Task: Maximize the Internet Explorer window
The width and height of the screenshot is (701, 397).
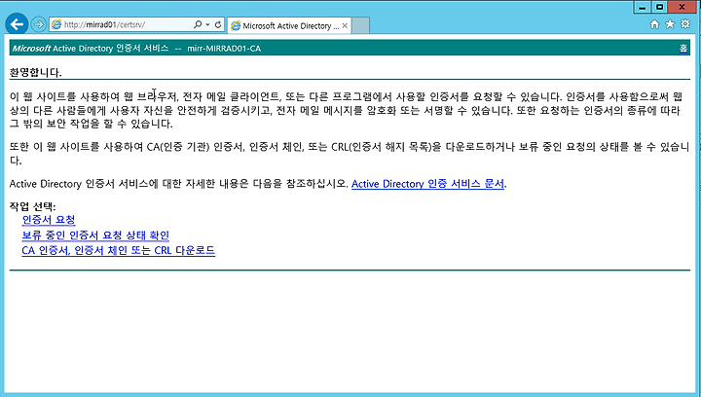Action: click(660, 7)
